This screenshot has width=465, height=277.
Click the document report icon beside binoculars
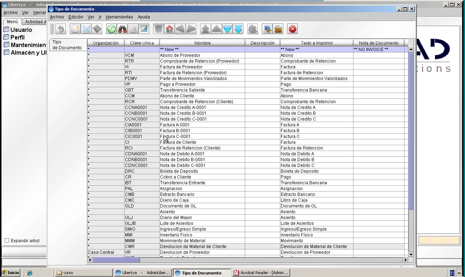[x=133, y=29]
